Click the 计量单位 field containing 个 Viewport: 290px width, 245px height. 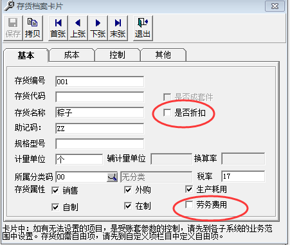point(79,159)
